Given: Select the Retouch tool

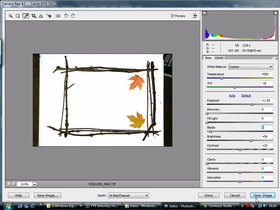Looking at the screenshot, I should (49, 16).
